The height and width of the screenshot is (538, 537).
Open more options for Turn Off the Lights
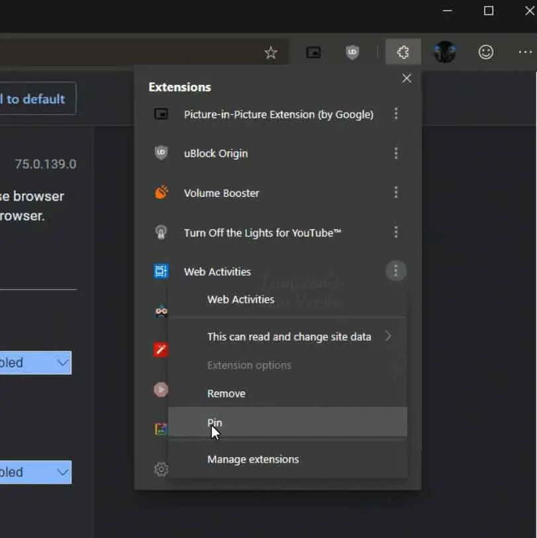(396, 233)
